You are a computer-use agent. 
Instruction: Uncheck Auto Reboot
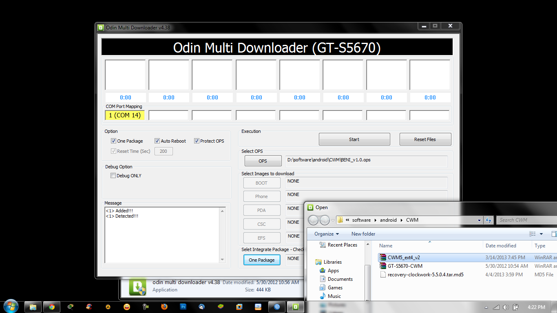(157, 141)
